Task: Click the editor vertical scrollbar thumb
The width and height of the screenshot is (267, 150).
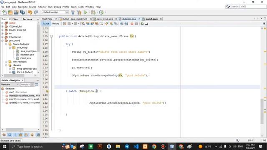Action: pos(262,111)
